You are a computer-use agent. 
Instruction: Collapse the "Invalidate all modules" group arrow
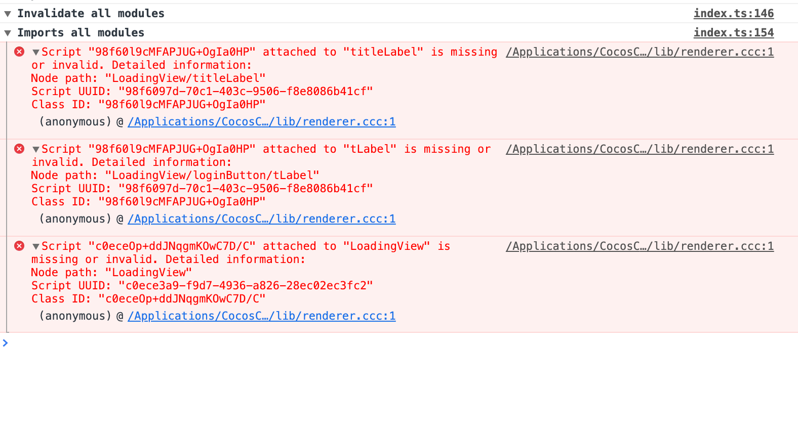tap(8, 14)
